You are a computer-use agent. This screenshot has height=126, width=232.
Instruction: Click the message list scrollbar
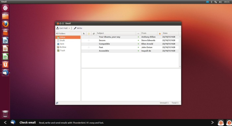click(180, 52)
